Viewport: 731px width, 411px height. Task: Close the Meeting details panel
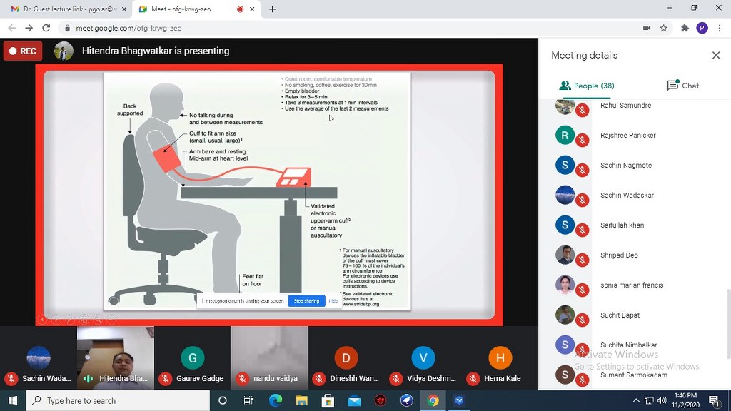coord(716,56)
